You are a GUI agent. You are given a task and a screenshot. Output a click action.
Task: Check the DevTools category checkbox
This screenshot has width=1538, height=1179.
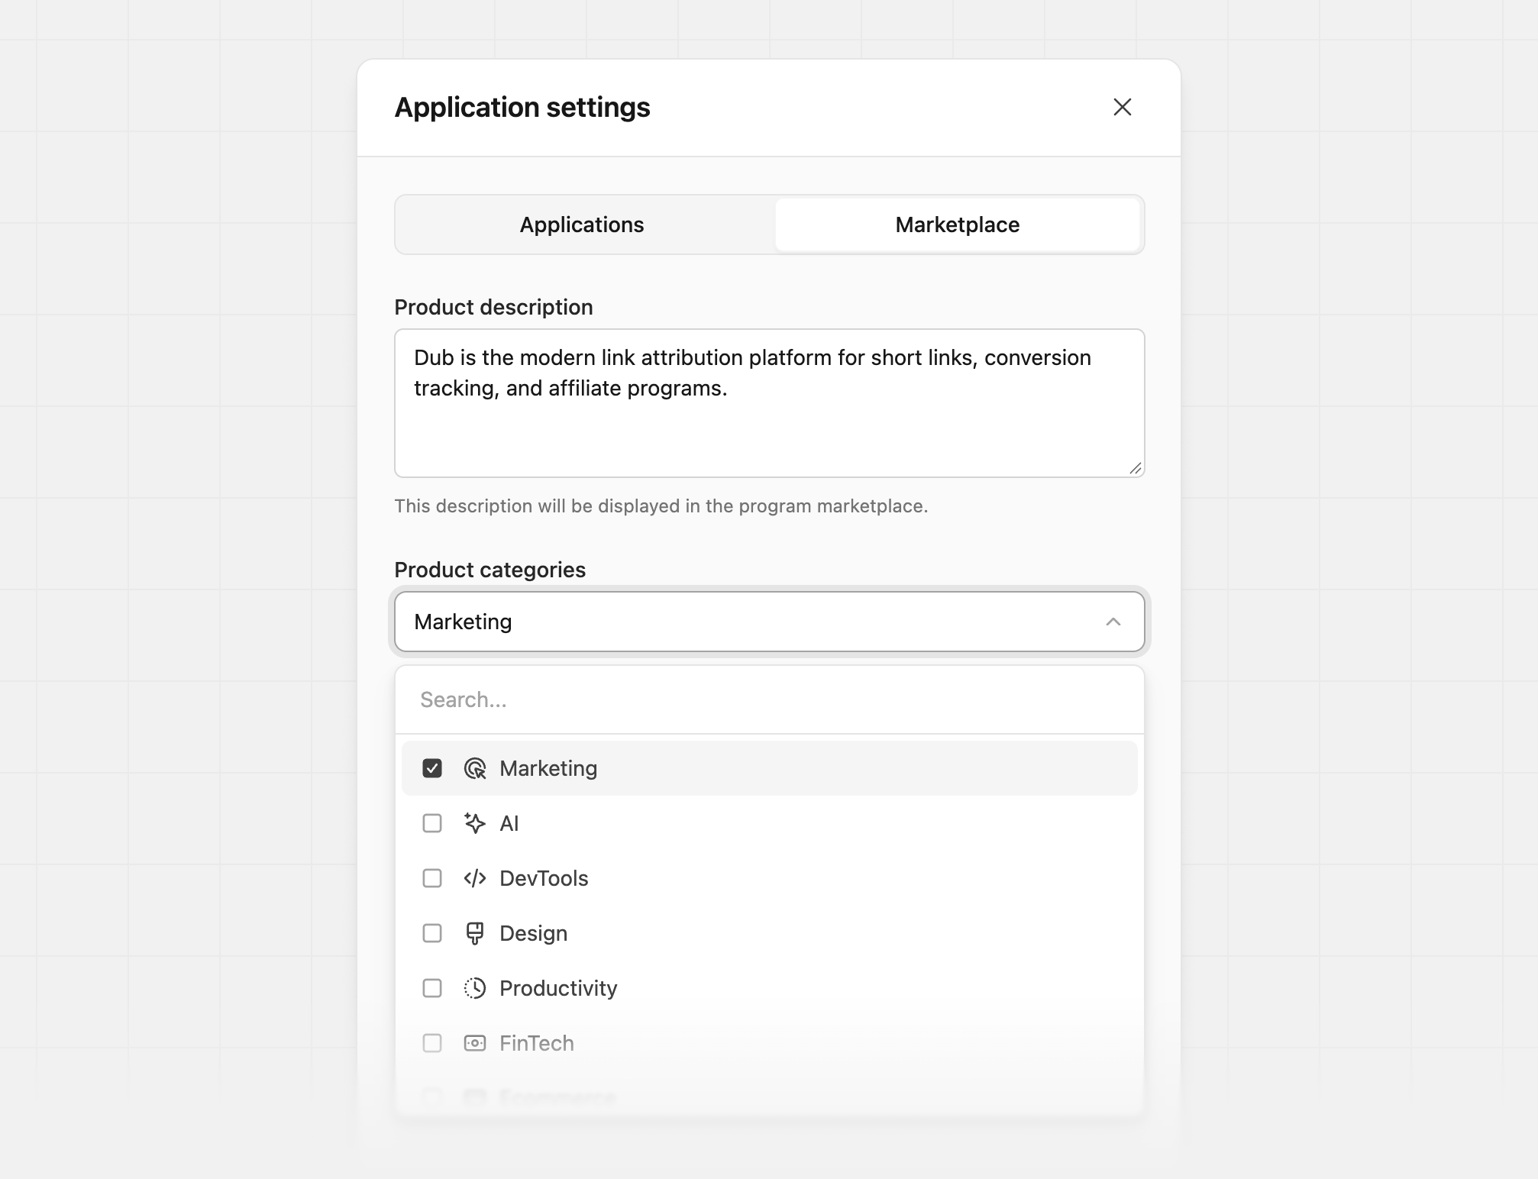[432, 878]
